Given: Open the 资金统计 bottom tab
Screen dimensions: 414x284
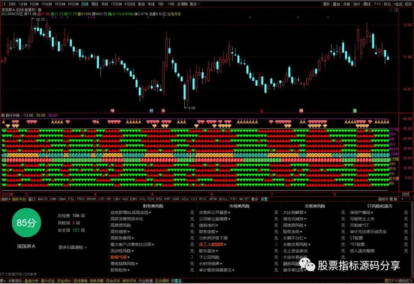Looking at the screenshot, I should 64,281.
